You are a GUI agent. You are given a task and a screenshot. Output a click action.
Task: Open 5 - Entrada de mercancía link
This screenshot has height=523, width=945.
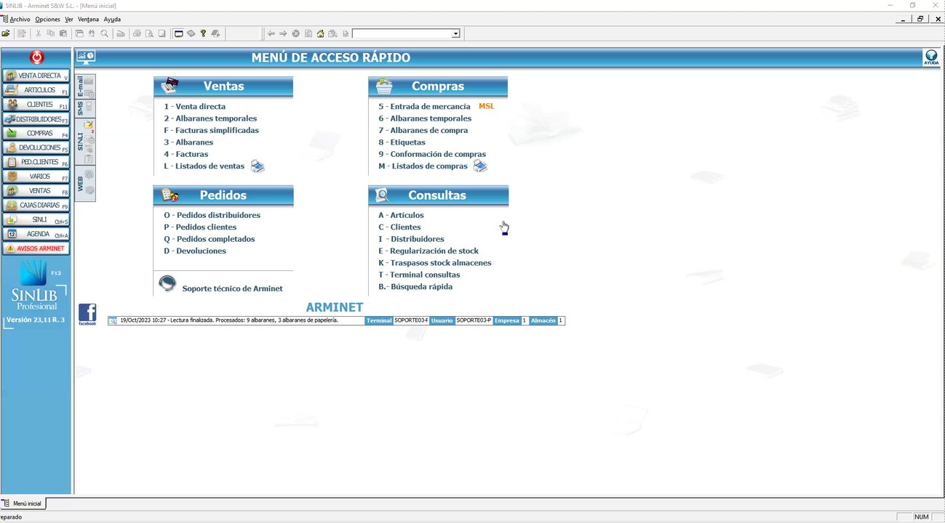click(x=424, y=106)
